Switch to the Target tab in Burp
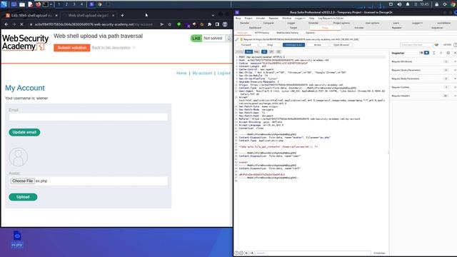This screenshot has height=257, width=457. [x=293, y=28]
